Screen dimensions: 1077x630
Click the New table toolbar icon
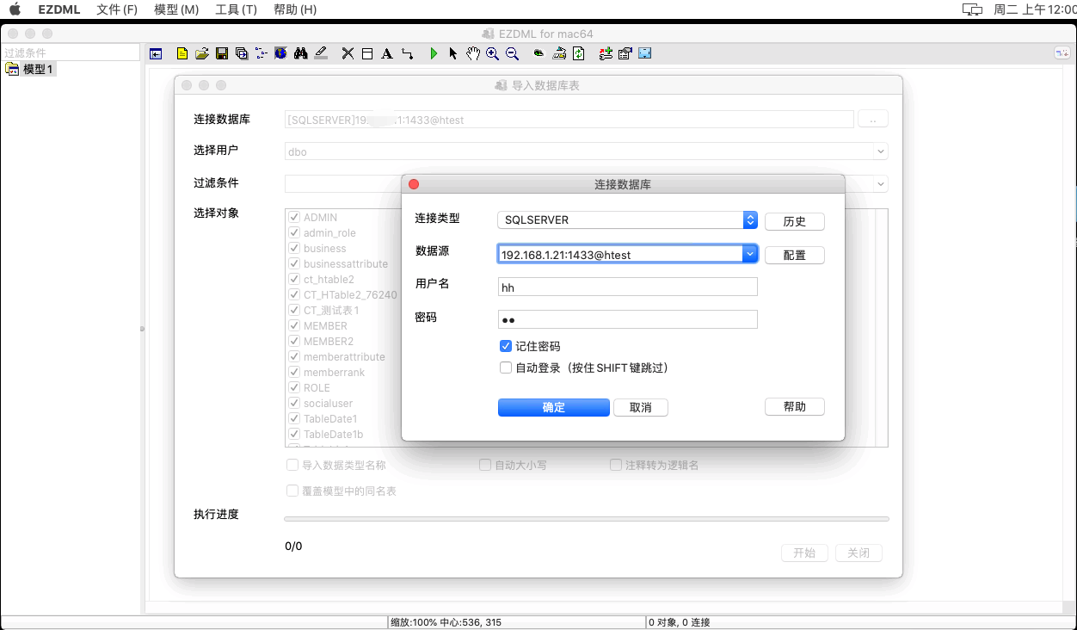click(367, 53)
